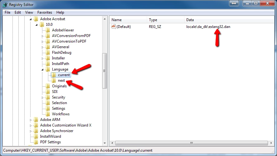Click the InstallWizard folder icon
The height and width of the screenshot is (156, 277).
36,136
